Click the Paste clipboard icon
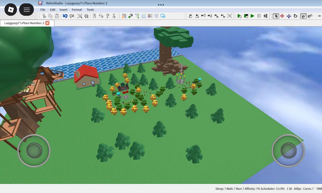The height and width of the screenshot is (193, 322). coord(57,16)
